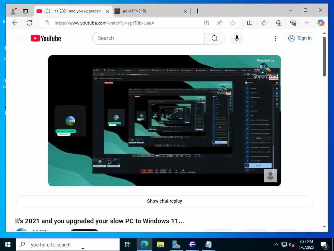Click the scrollbar down arrow

[x=324, y=227]
